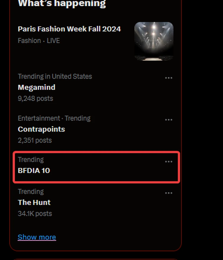This screenshot has height=260, width=223.
Task: Click the Paris Fashion Week runway thumbnail
Action: 154,41
